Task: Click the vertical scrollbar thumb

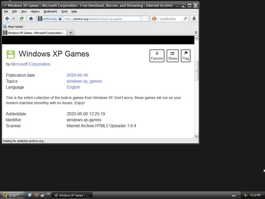Action: [196, 70]
